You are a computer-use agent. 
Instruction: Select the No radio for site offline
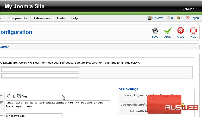[x=9, y=96]
